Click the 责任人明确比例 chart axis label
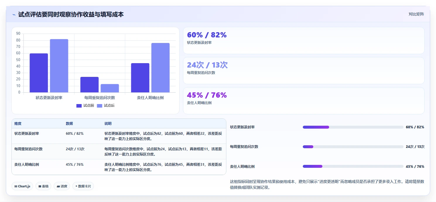 (x=150, y=98)
